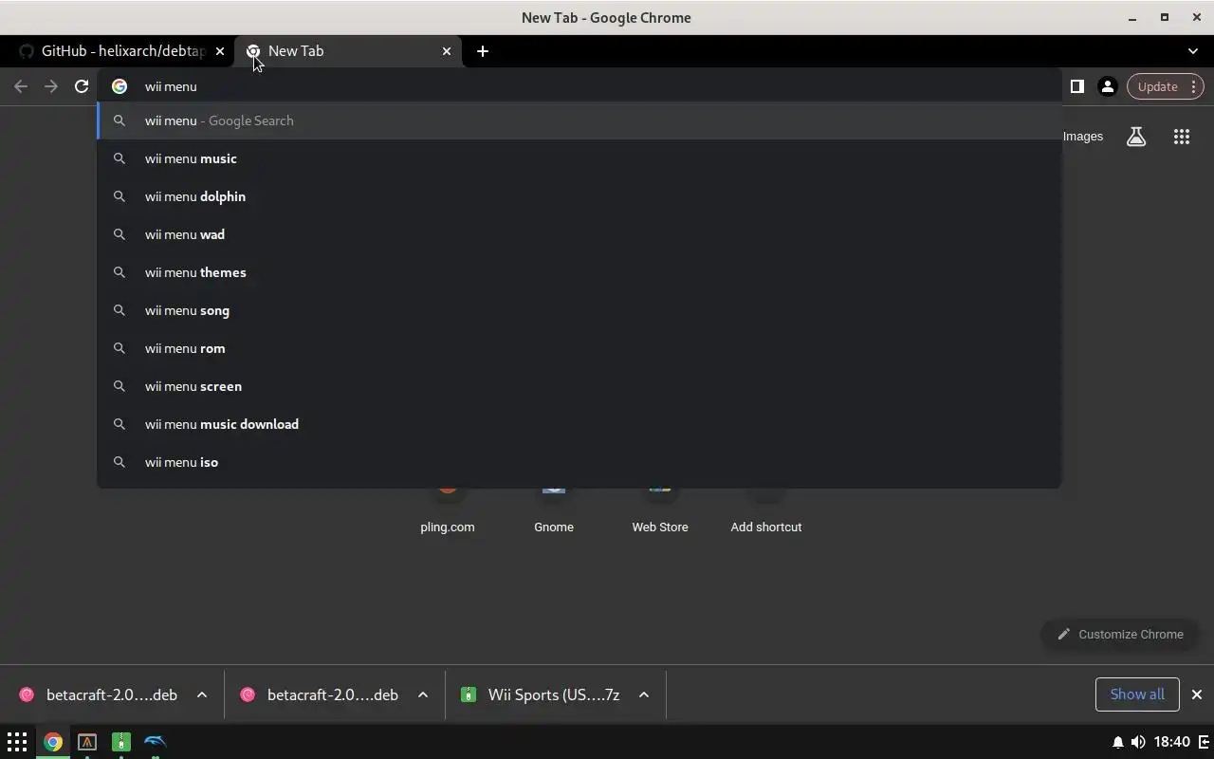Select the wii menu screen suggestion
This screenshot has width=1214, height=759.
(579, 386)
